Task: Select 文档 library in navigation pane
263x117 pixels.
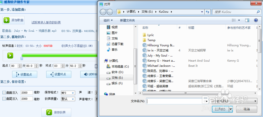Action: point(112,38)
